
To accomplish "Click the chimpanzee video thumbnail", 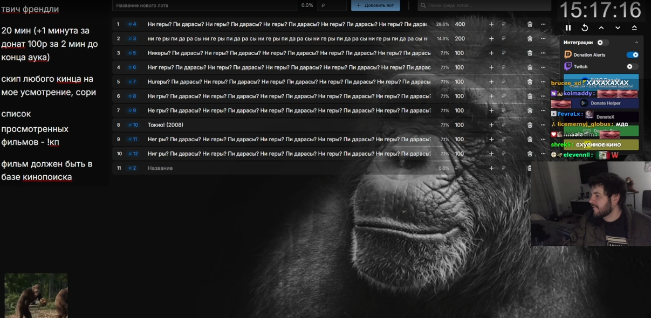I will [36, 295].
